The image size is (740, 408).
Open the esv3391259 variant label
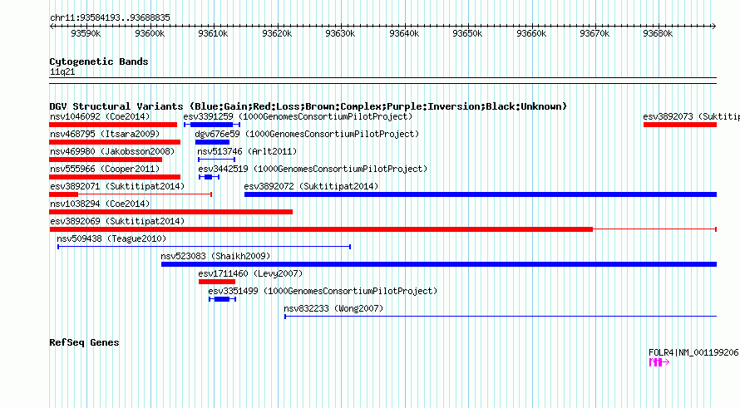pos(298,116)
